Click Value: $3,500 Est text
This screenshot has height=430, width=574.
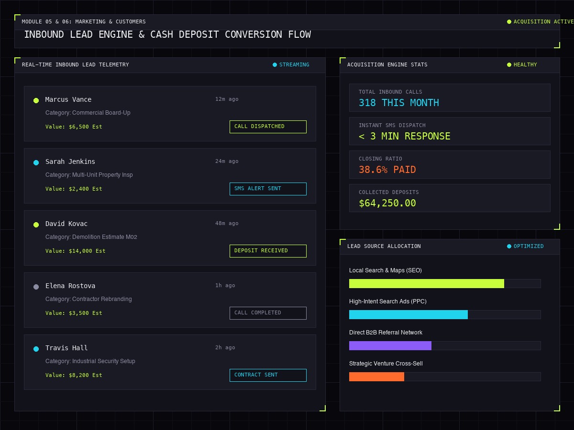click(74, 313)
